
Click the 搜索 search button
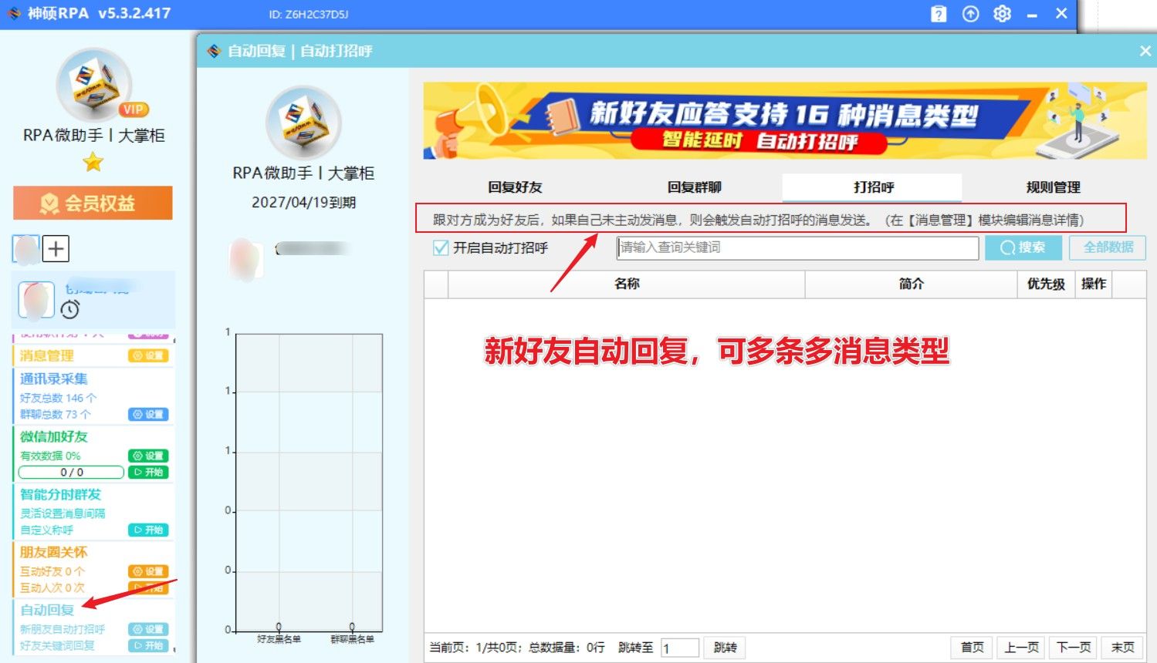pos(1023,247)
